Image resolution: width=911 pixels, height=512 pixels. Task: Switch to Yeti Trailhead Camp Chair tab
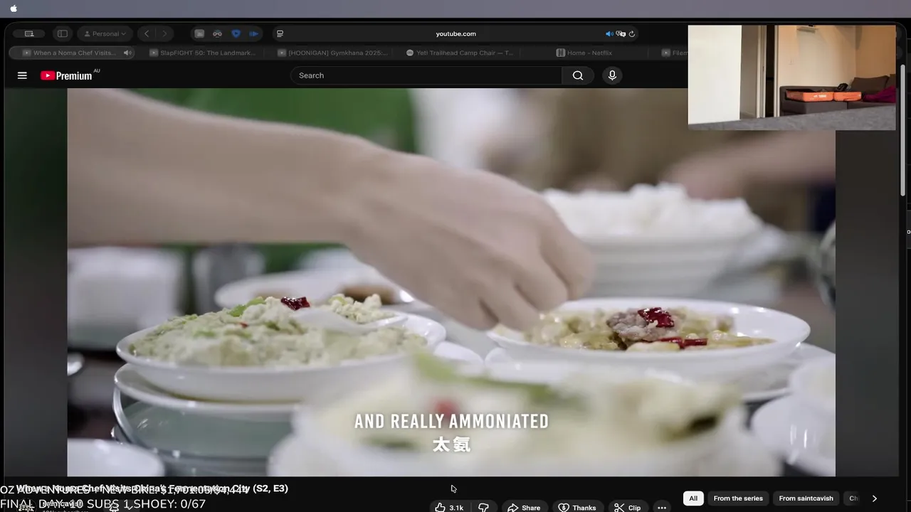(459, 53)
